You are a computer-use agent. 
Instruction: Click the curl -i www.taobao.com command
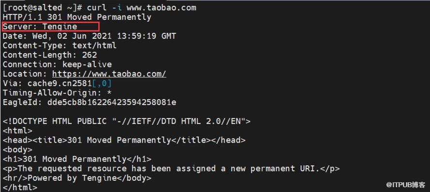click(142, 8)
